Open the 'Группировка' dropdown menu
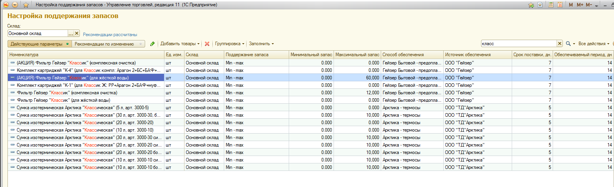The width and height of the screenshot is (614, 187). pos(230,44)
